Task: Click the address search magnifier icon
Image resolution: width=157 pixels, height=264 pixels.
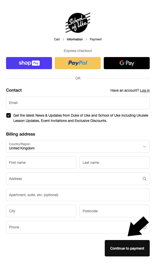Action: (144, 179)
